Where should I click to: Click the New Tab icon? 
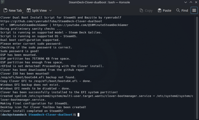pos(5,10)
